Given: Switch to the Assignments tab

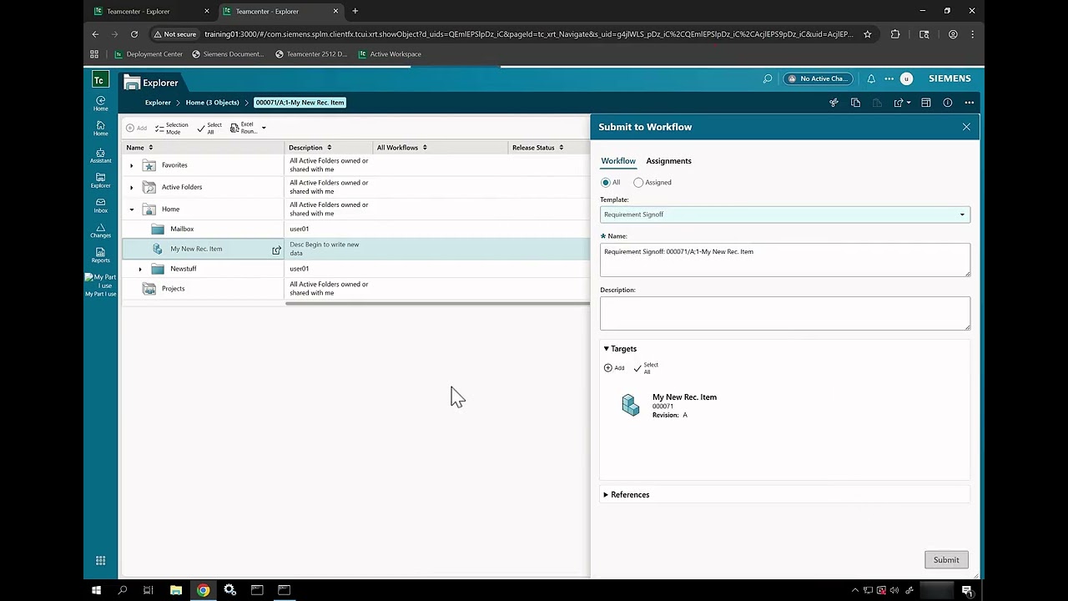Looking at the screenshot, I should point(668,161).
